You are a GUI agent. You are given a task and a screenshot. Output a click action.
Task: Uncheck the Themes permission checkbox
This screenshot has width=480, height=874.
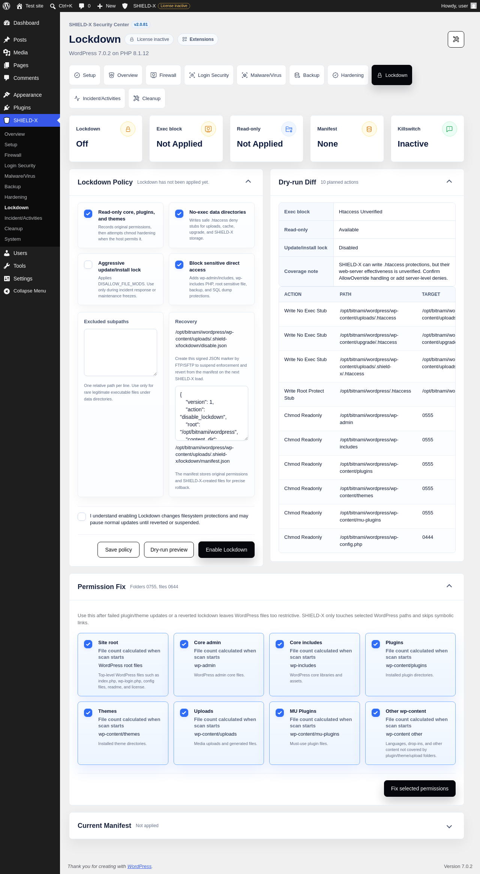[x=88, y=713]
